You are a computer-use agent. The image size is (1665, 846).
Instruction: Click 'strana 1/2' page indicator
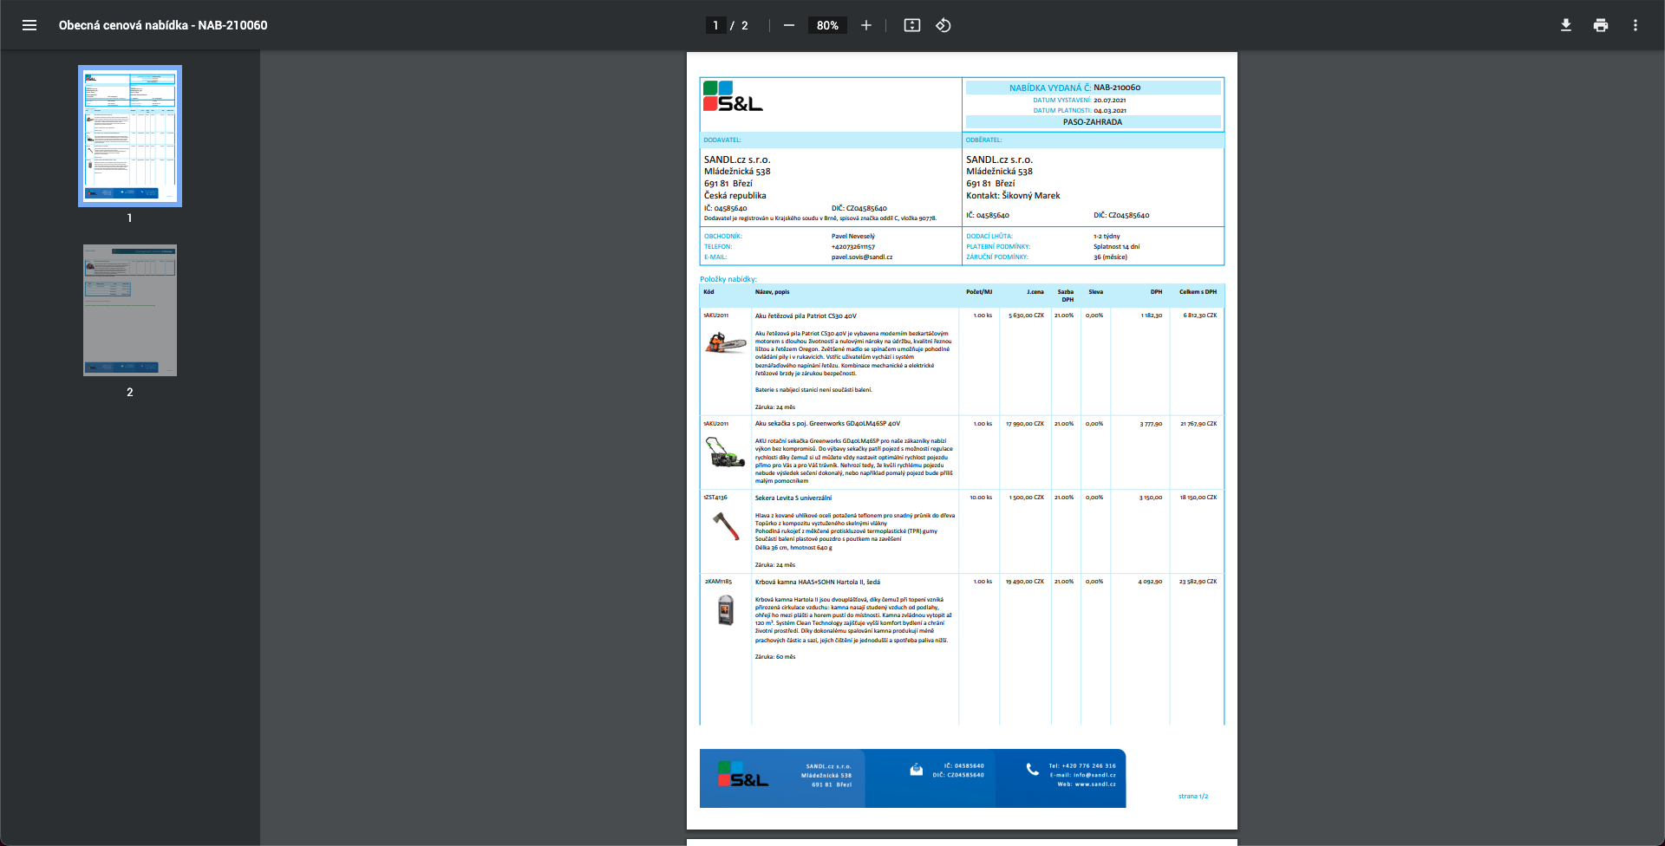coord(1193,796)
